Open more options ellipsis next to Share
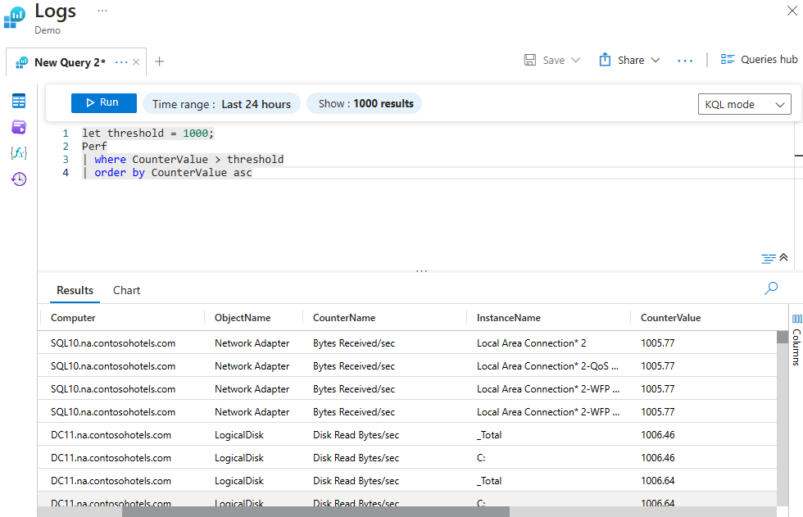Image resolution: width=803 pixels, height=517 pixels. (x=685, y=61)
